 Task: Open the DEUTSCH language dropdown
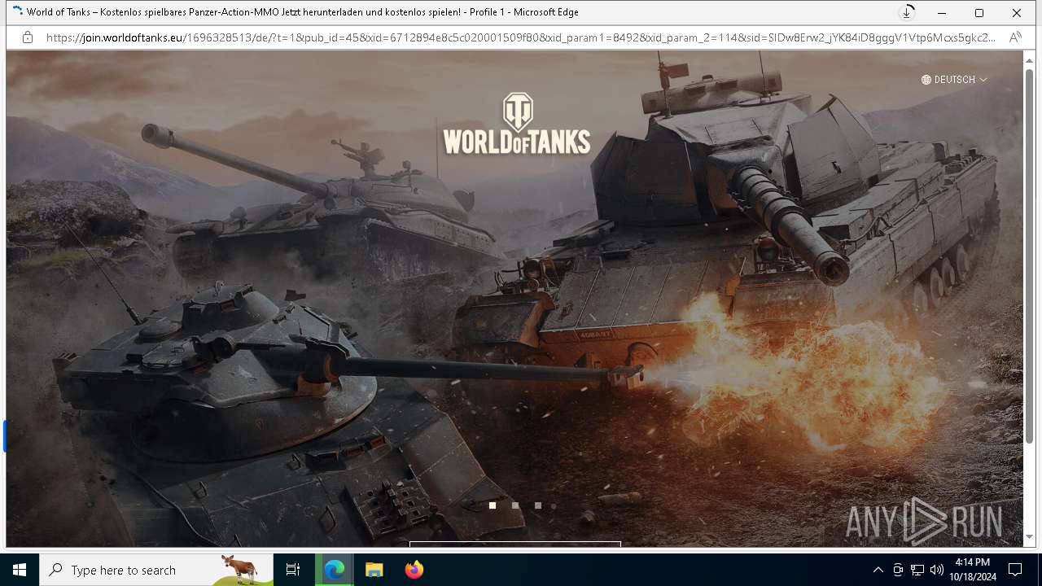coord(954,80)
